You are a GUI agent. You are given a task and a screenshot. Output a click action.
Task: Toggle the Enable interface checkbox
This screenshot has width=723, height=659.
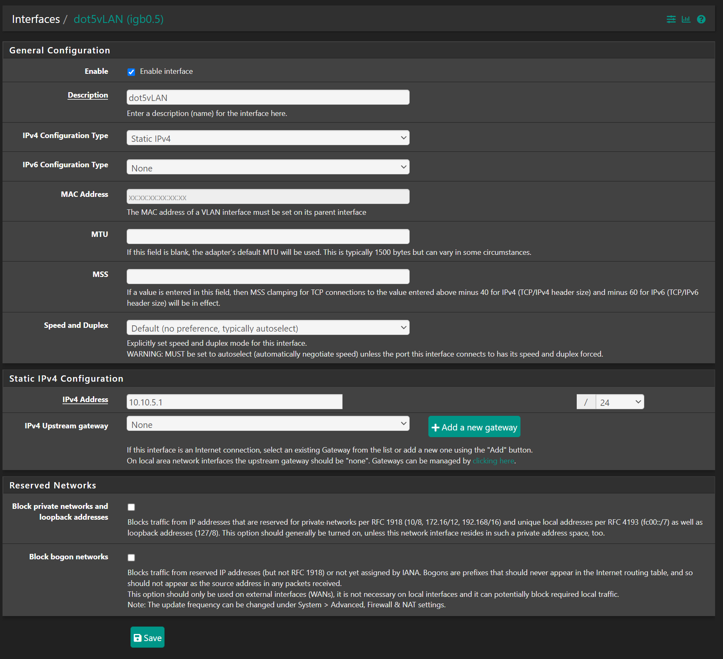pos(131,72)
